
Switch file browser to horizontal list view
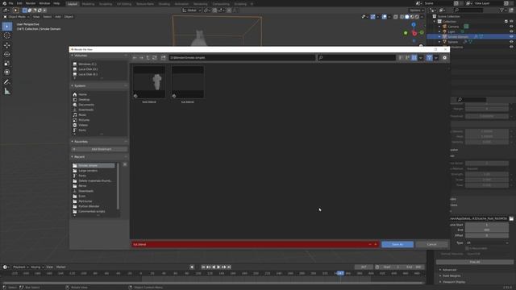(407, 58)
